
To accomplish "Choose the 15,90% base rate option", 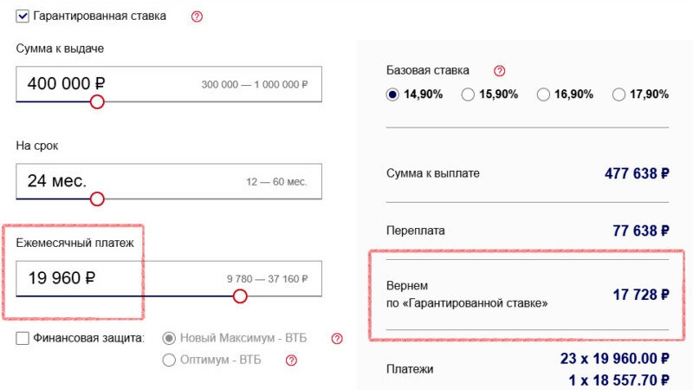I will point(468,94).
